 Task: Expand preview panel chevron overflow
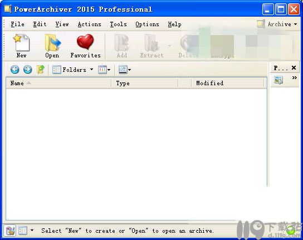click(294, 78)
